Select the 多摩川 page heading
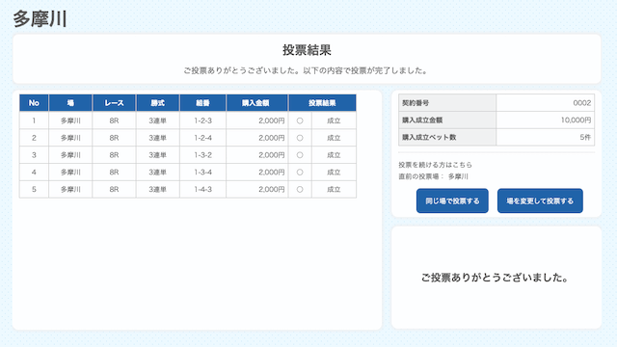Viewport: 617px width, 347px height. [40, 19]
